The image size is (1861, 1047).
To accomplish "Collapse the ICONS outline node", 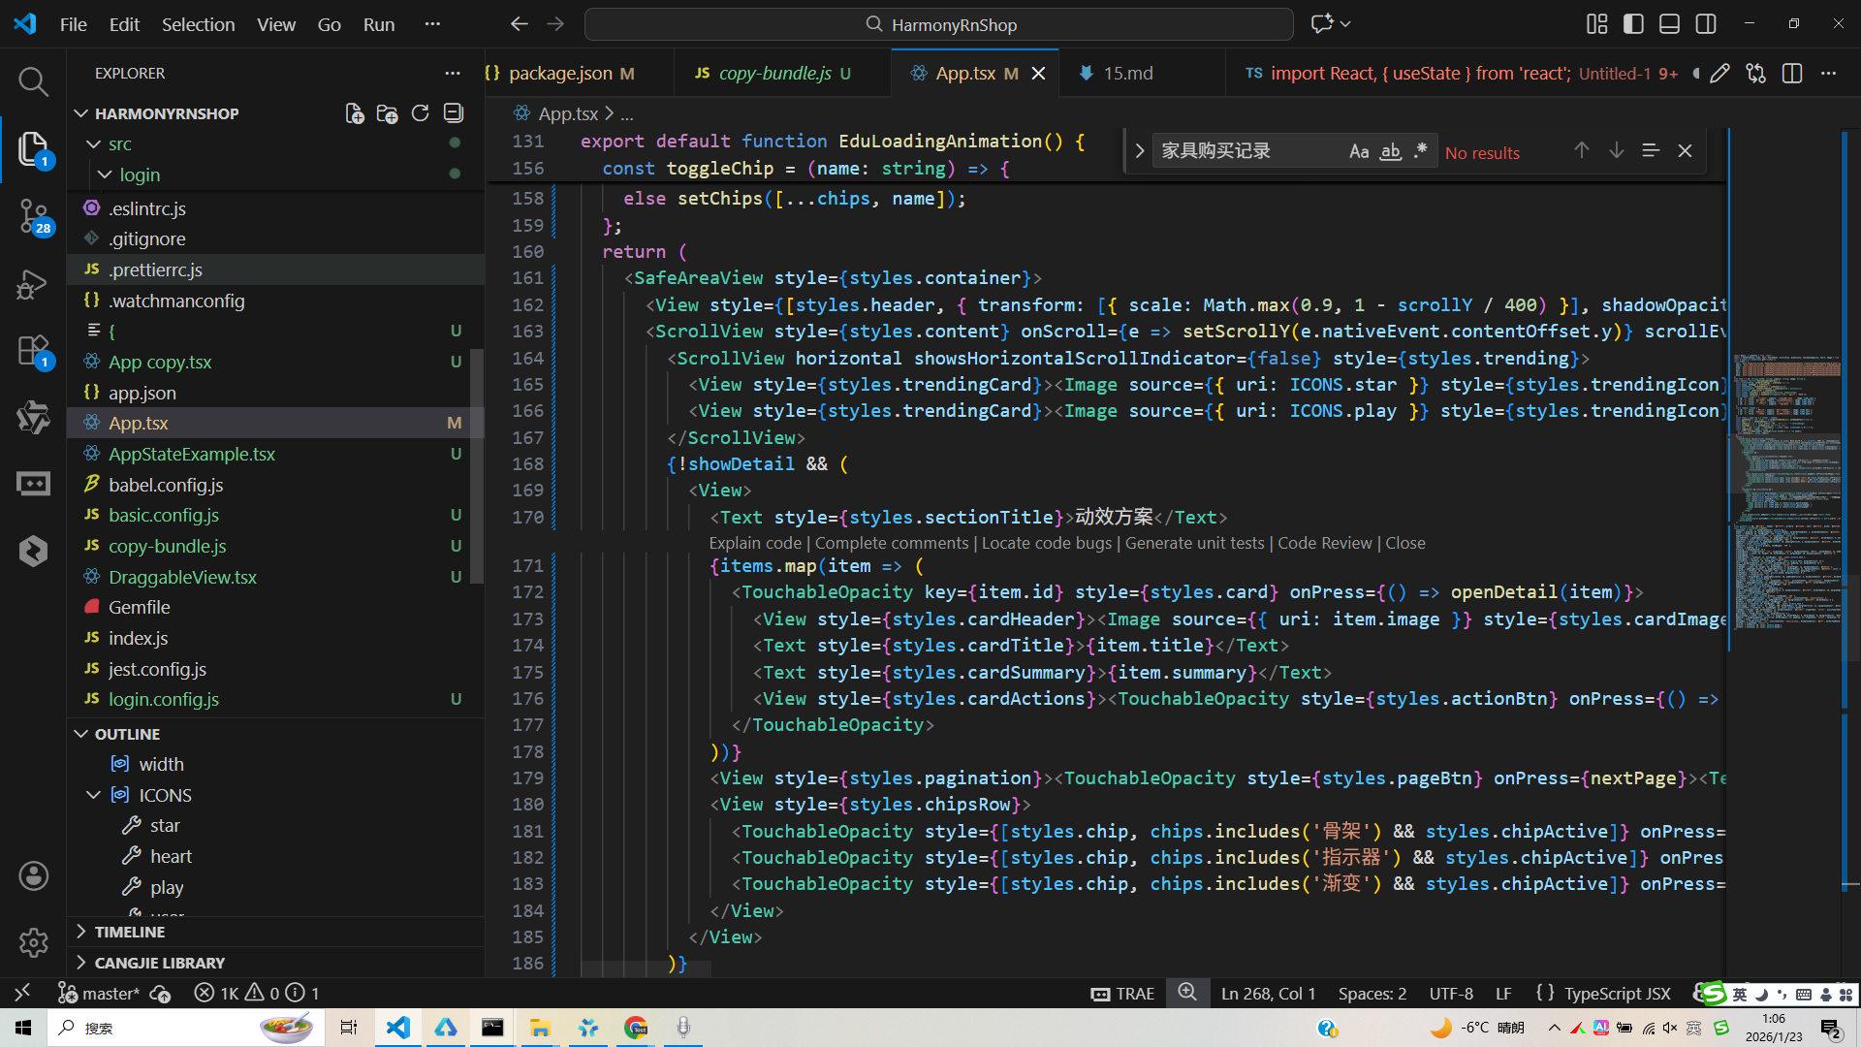I will click(94, 795).
